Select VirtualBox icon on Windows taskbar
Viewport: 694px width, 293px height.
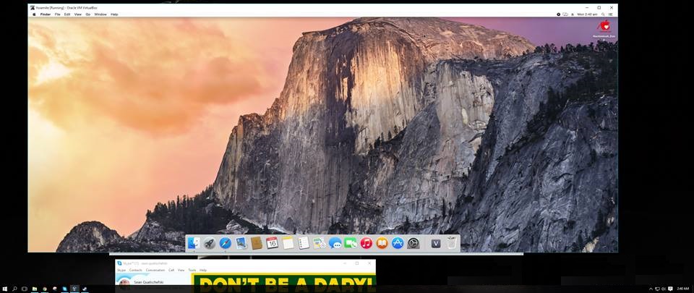click(x=74, y=289)
